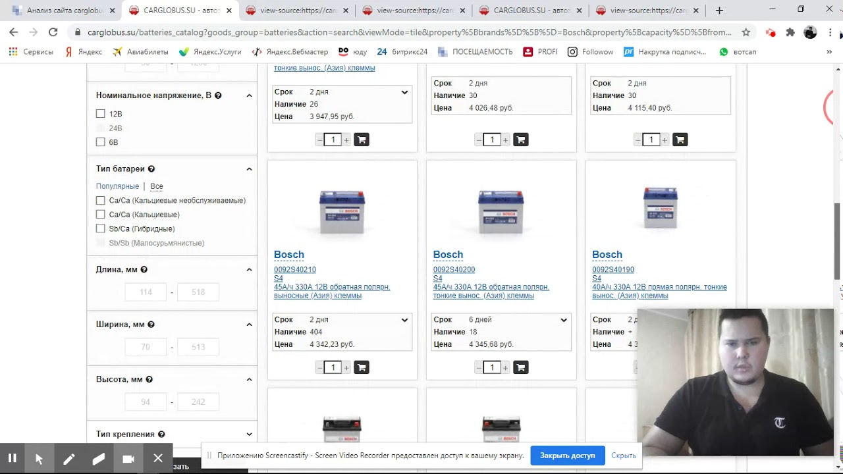Viewport: 843px width, 474px height.
Task: Show Все battery types
Action: click(157, 186)
